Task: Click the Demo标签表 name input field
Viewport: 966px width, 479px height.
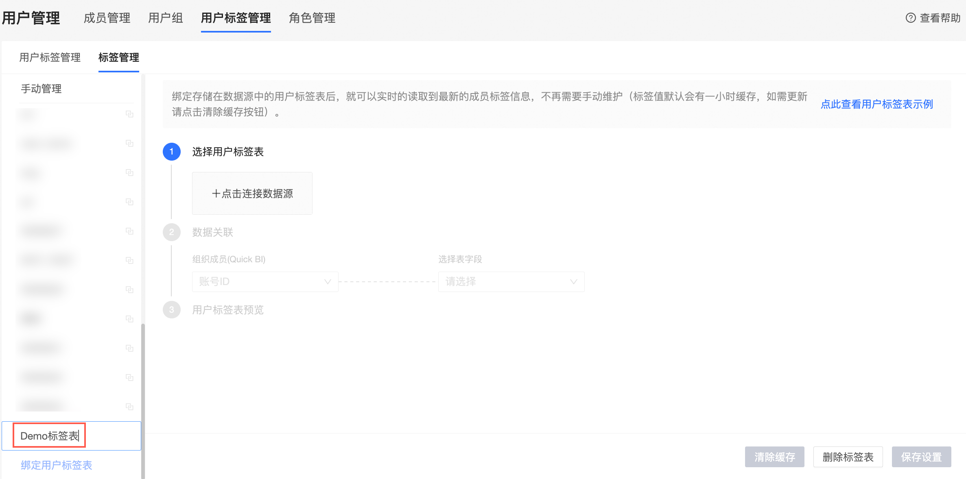Action: tap(49, 435)
